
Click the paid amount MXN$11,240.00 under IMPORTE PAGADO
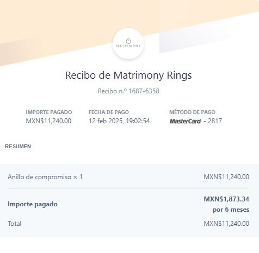(48, 121)
